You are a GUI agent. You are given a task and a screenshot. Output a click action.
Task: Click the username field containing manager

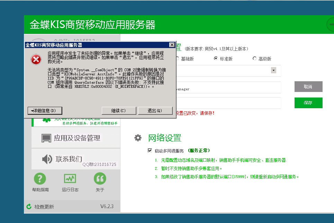click(228, 88)
